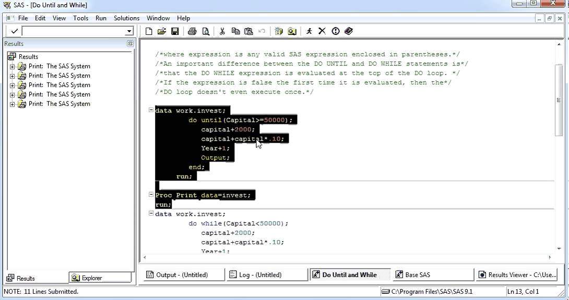Click the command bar check mark button

[14, 31]
